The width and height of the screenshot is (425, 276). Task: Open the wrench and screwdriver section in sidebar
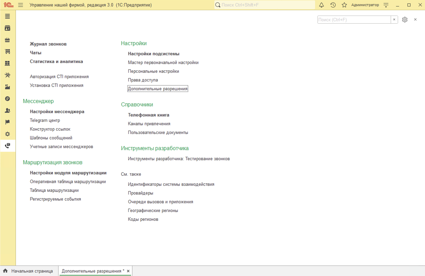(x=7, y=75)
